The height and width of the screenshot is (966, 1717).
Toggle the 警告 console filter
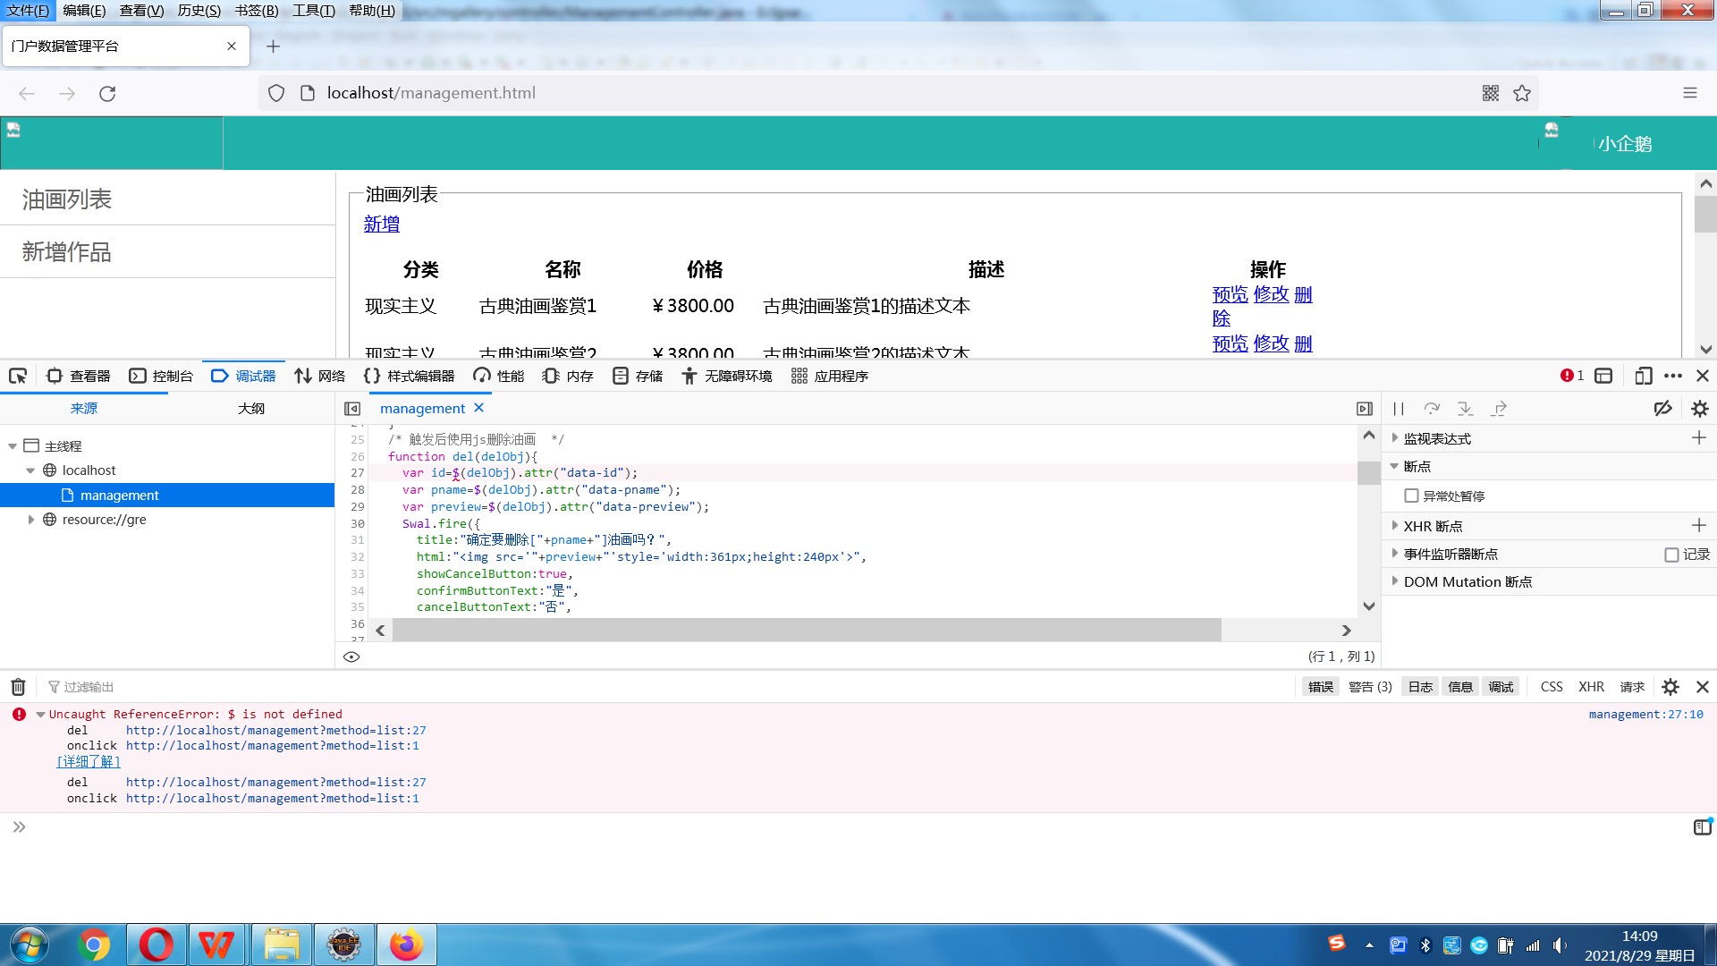click(1369, 686)
